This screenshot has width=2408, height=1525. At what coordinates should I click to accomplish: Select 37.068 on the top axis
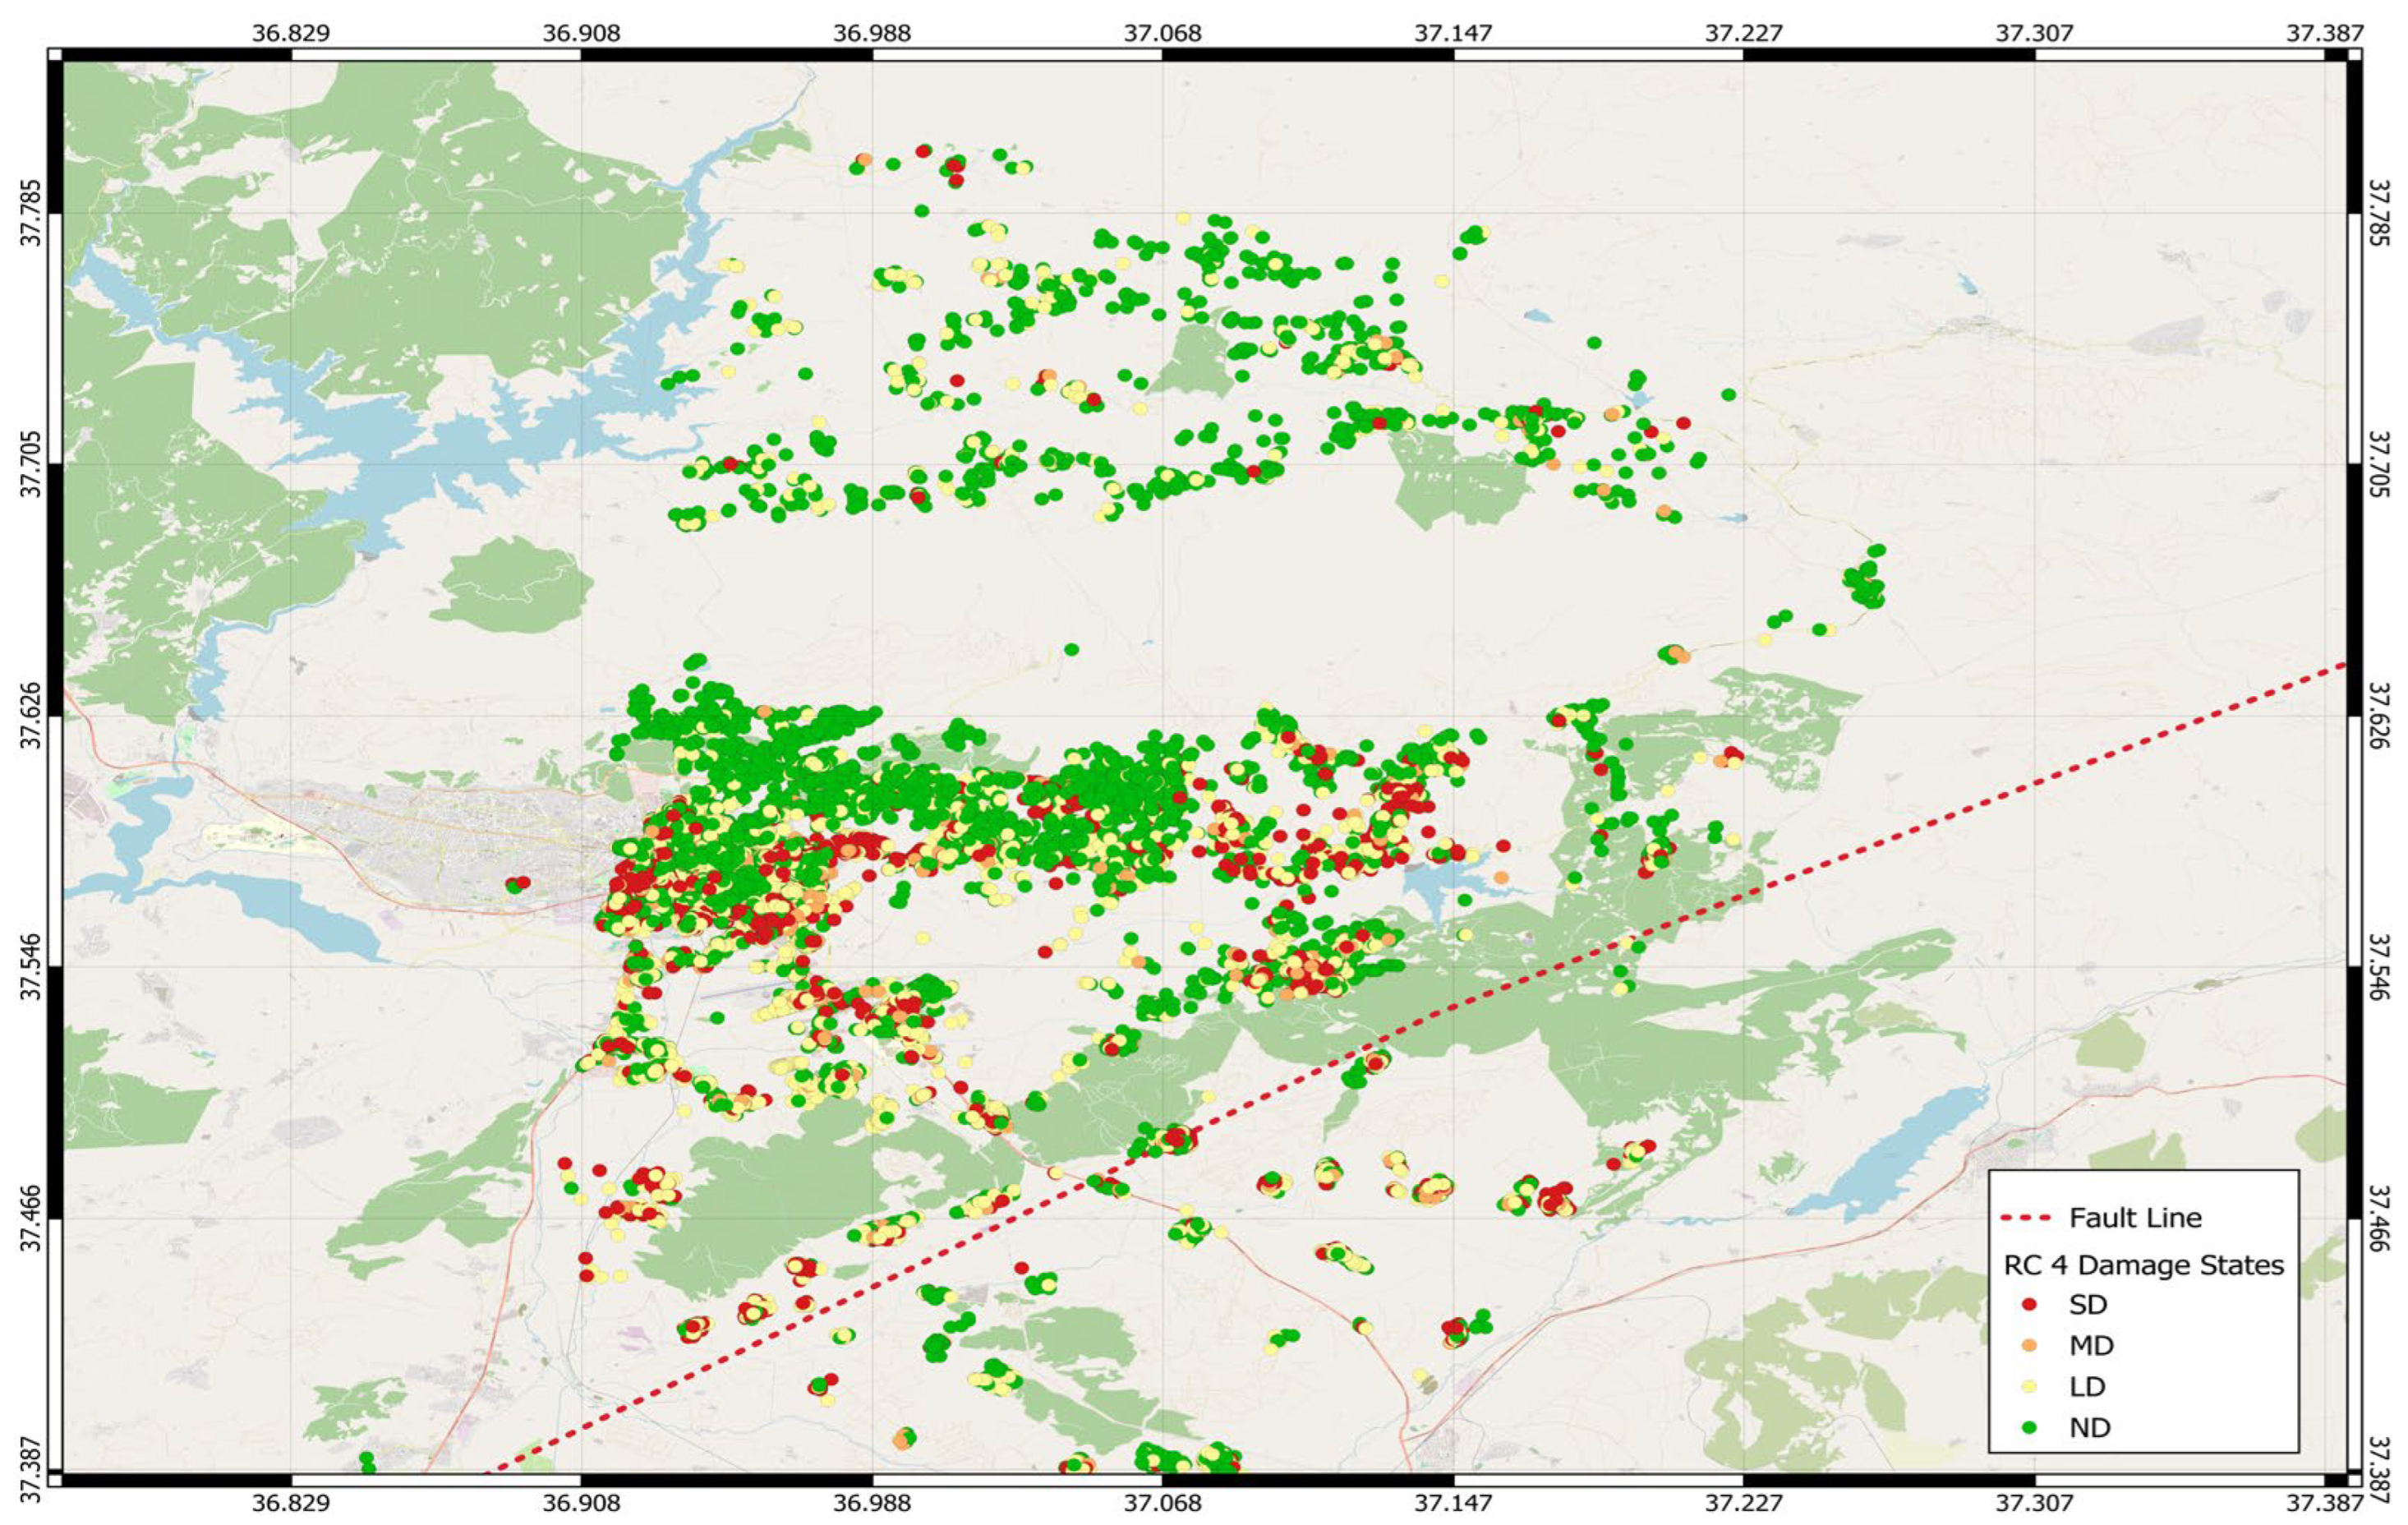[x=1162, y=33]
